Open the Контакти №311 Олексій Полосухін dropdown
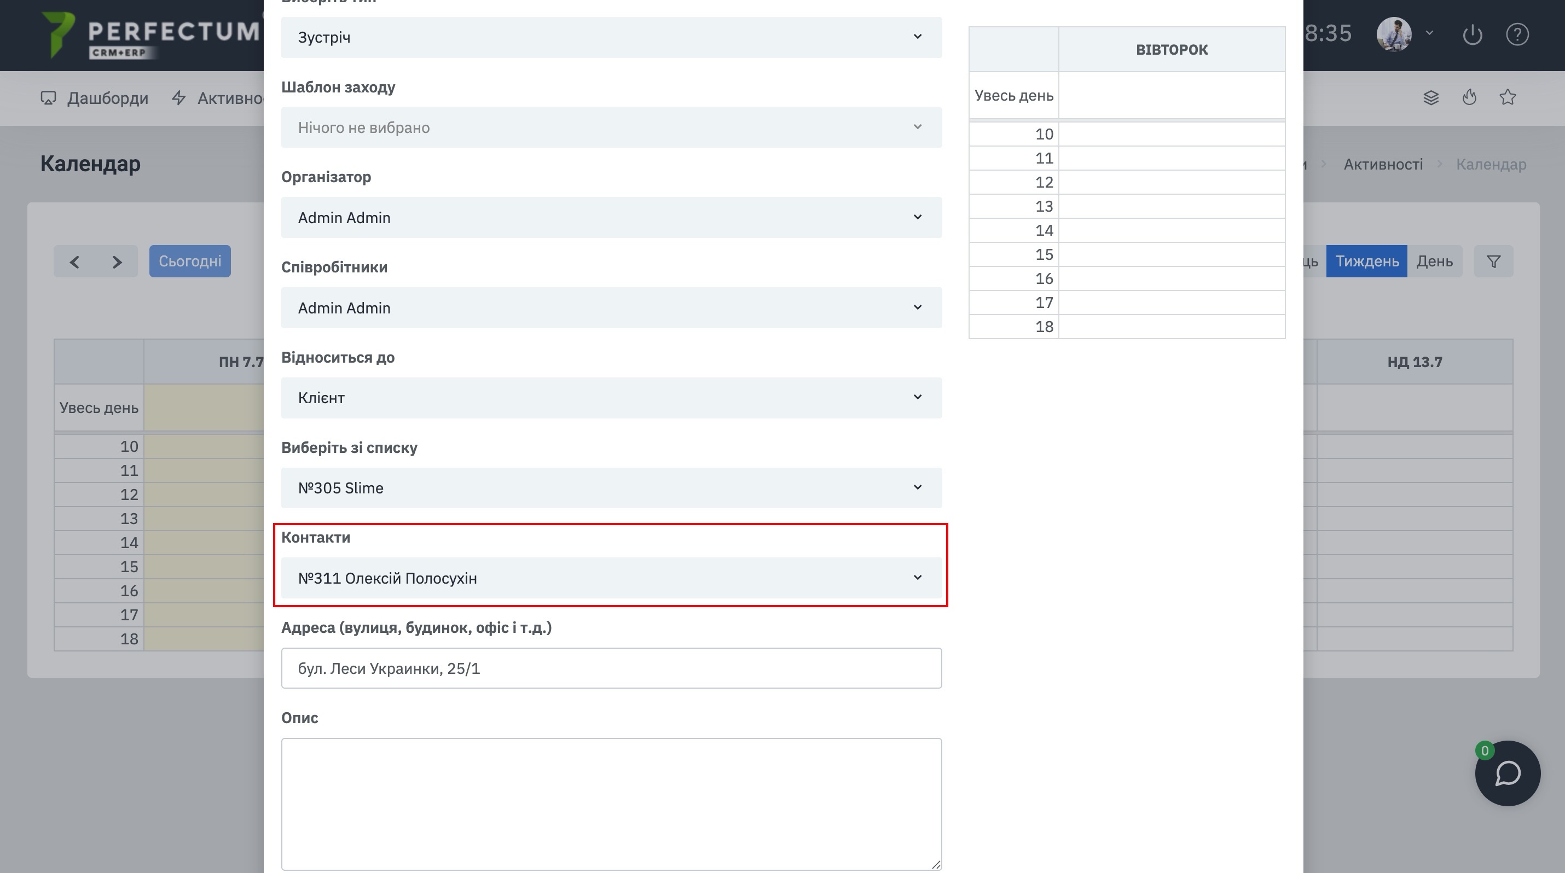The image size is (1565, 873). tap(611, 578)
